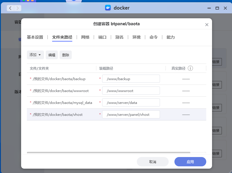Click the info icon beside 真实路径
Image resolution: width=232 pixels, height=173 pixels.
tap(190, 68)
